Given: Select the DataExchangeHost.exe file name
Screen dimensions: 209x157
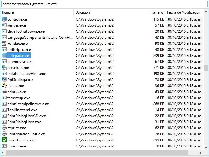Looking at the screenshot, I should pyautogui.click(x=27, y=74).
